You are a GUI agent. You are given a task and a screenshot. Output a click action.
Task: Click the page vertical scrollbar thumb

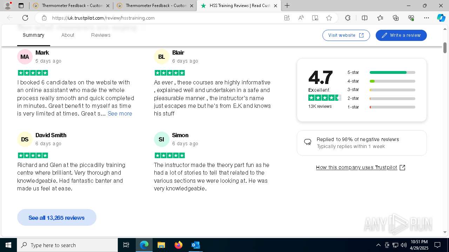(445, 48)
